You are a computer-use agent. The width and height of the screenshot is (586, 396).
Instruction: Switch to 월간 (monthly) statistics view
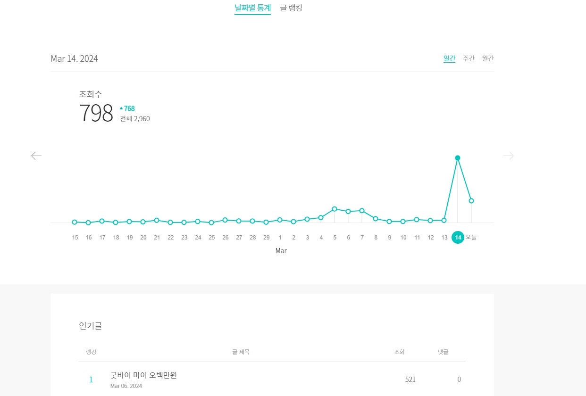pyautogui.click(x=487, y=58)
